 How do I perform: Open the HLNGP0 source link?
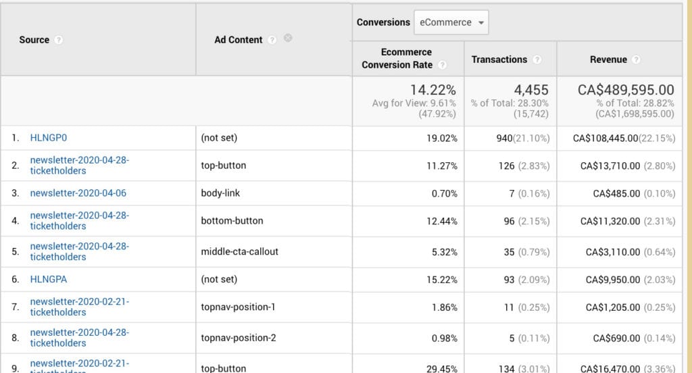(x=49, y=138)
